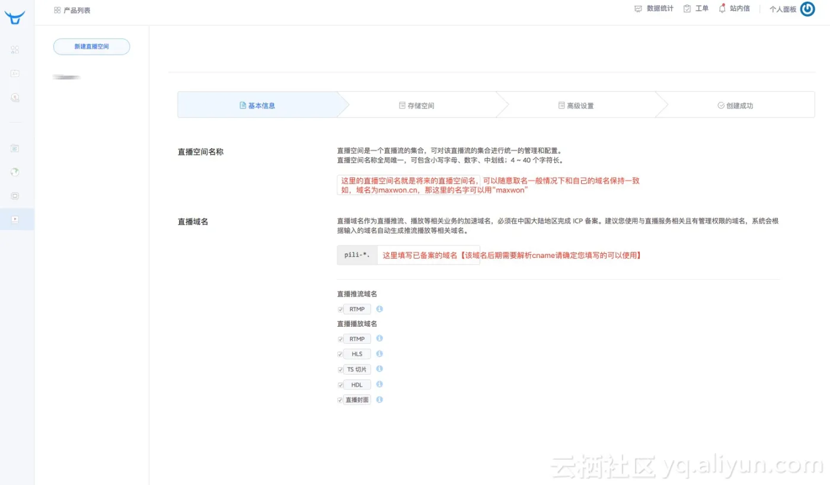Toggle RTMP checkbox under 直播推流域名
Image resolution: width=830 pixels, height=485 pixels.
pyautogui.click(x=340, y=309)
